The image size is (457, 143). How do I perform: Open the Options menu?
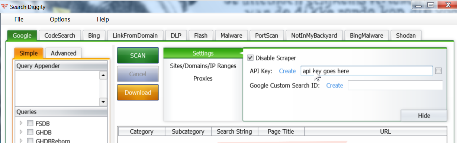[60, 19]
